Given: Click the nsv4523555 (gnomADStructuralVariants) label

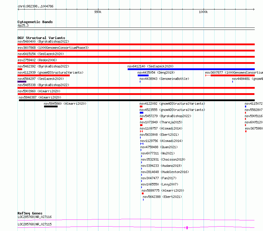Looking at the screenshot, I should [172, 110].
